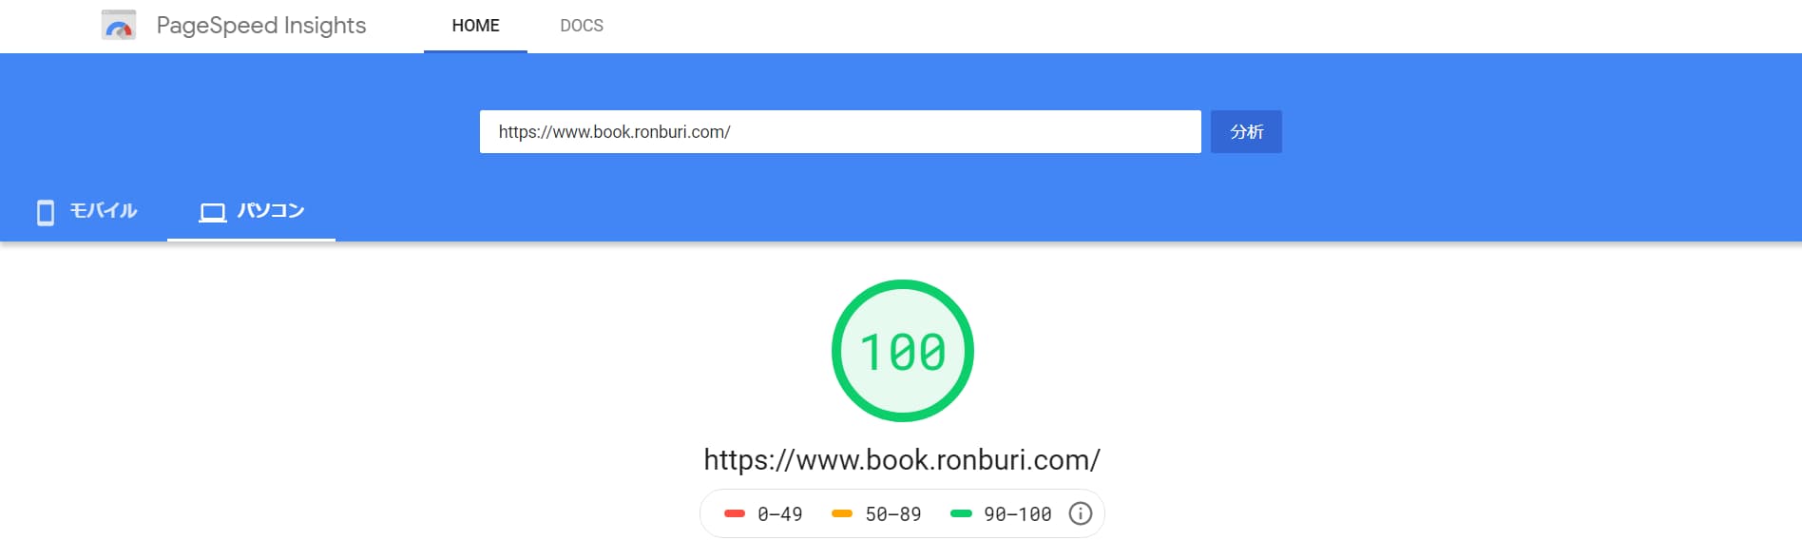This screenshot has height=560, width=1802.
Task: Focus the URL input field
Action: (840, 131)
